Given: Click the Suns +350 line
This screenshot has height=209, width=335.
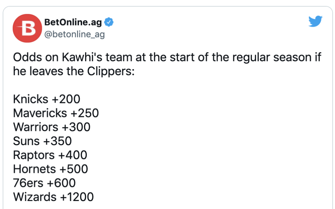Looking at the screenshot, I should [42, 141].
